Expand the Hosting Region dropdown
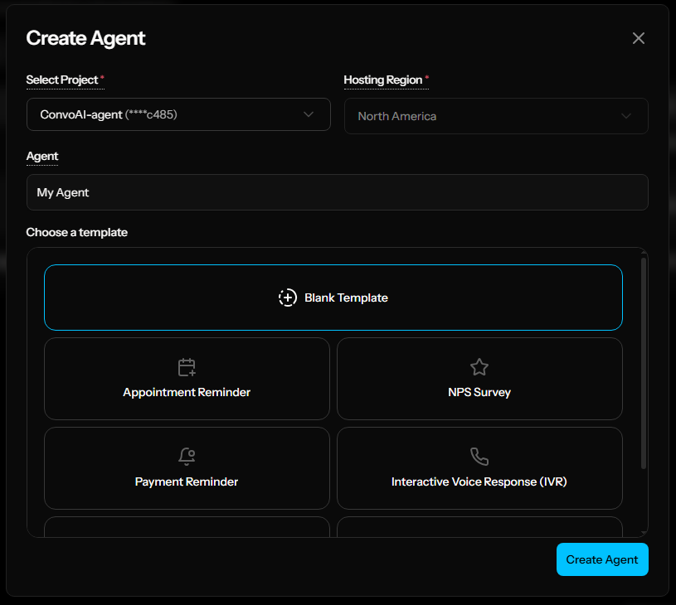 [x=496, y=116]
